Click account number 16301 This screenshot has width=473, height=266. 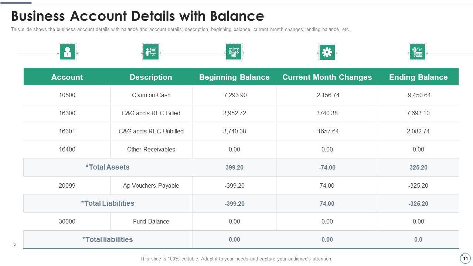pos(67,131)
